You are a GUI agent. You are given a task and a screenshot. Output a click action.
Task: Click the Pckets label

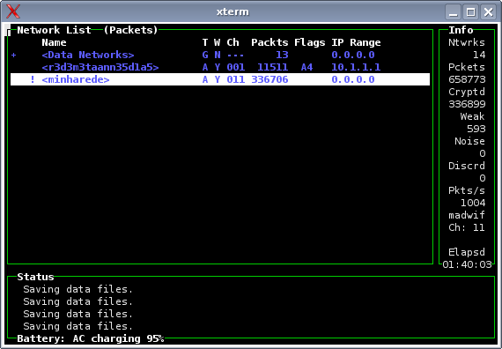tap(467, 67)
